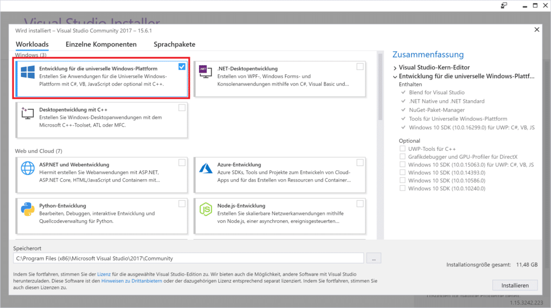Click the Windows logo icon of UWP workload

pos(28,72)
